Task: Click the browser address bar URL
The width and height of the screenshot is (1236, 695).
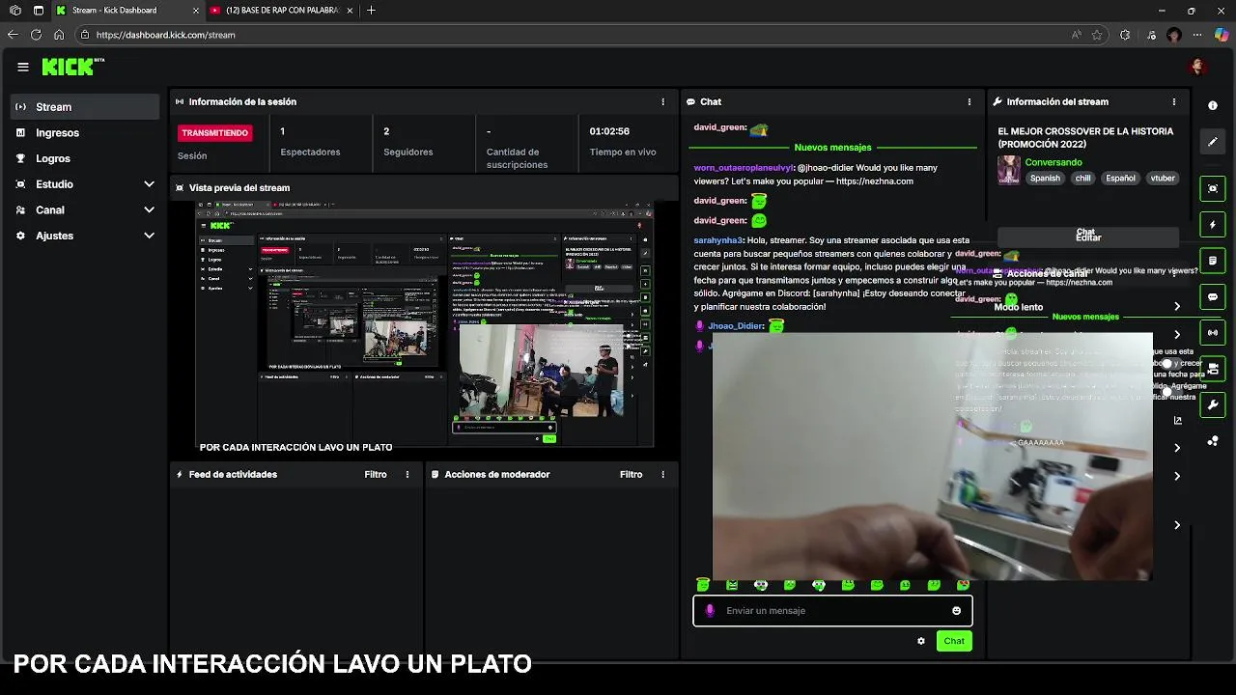Action: tap(165, 35)
